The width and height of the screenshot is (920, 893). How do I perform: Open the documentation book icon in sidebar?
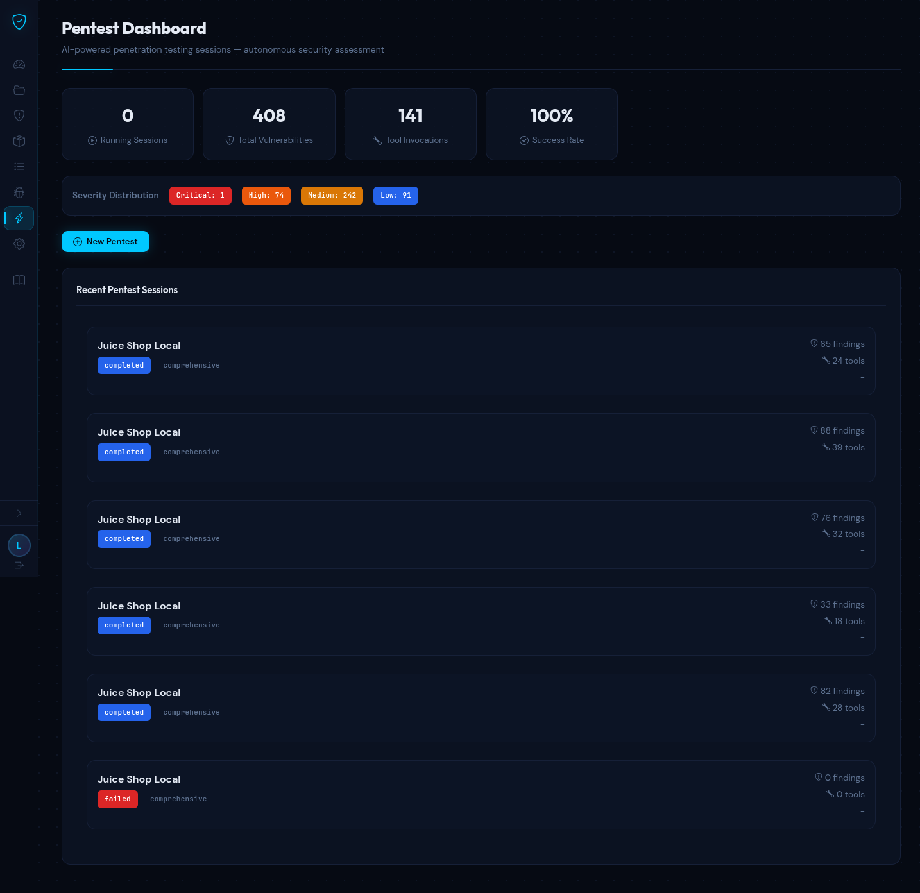click(19, 280)
